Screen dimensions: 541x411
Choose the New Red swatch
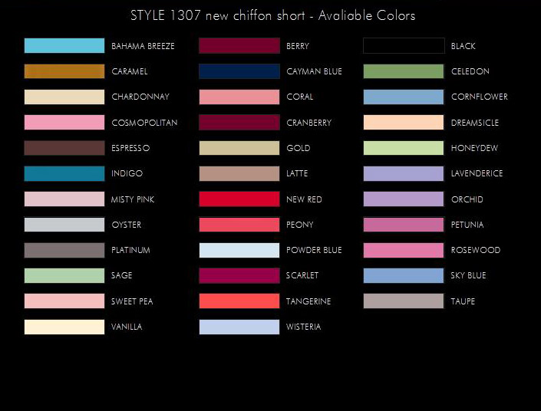tap(239, 199)
